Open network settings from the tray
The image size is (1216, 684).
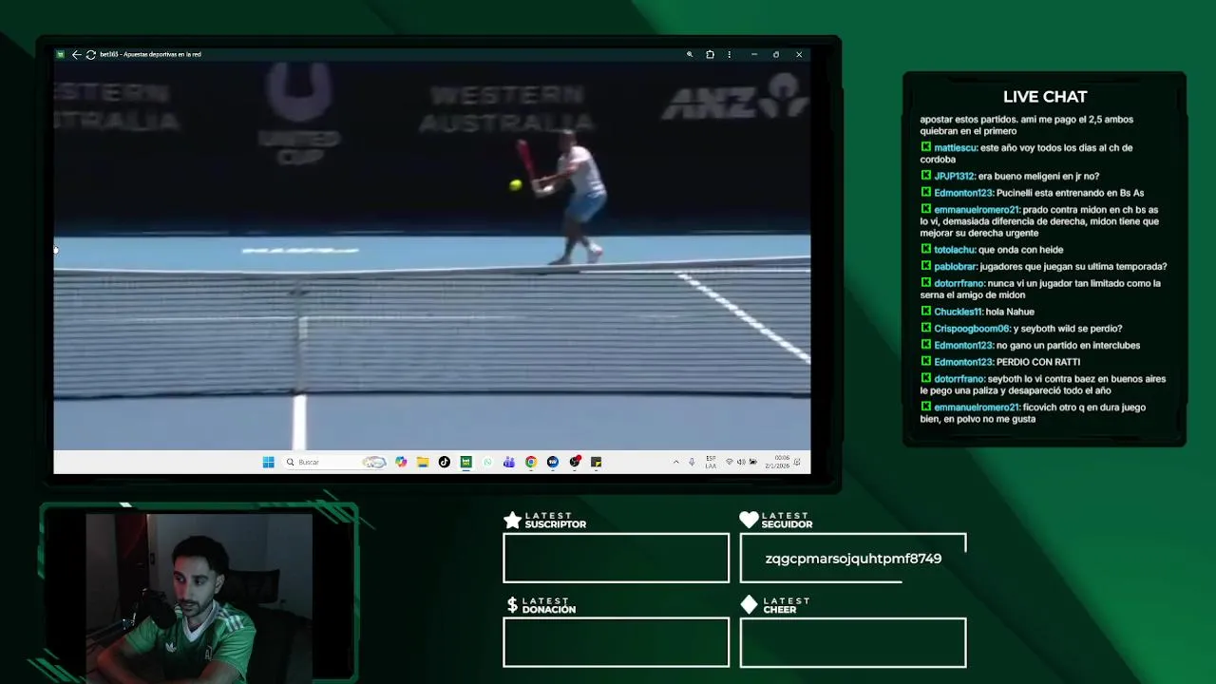coord(729,462)
